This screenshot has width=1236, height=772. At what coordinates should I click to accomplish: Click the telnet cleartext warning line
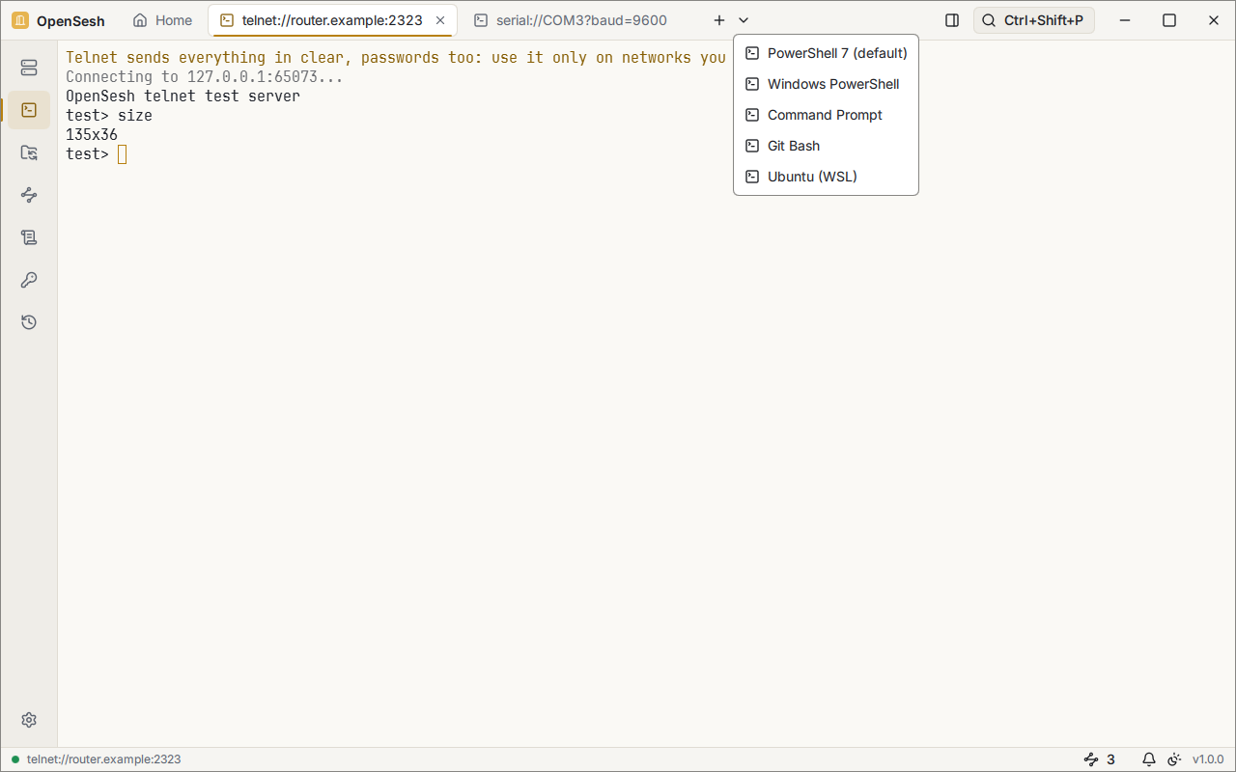point(396,58)
